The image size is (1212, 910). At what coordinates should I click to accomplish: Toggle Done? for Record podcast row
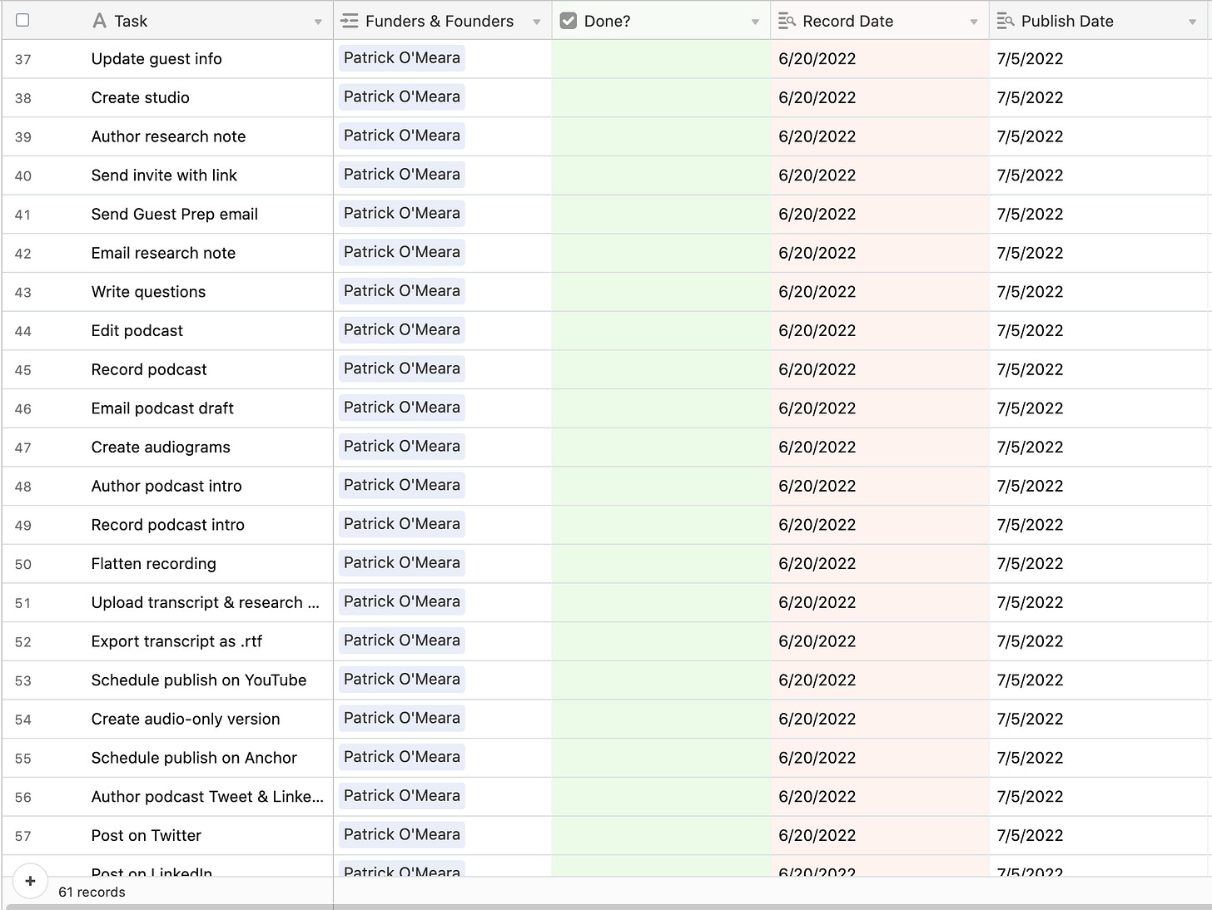(661, 369)
